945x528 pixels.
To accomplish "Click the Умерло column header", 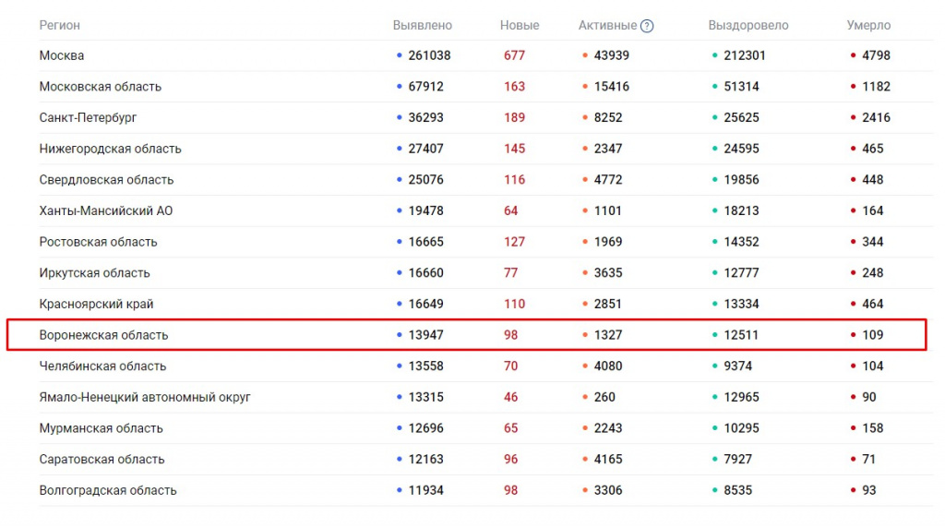I will (868, 26).
